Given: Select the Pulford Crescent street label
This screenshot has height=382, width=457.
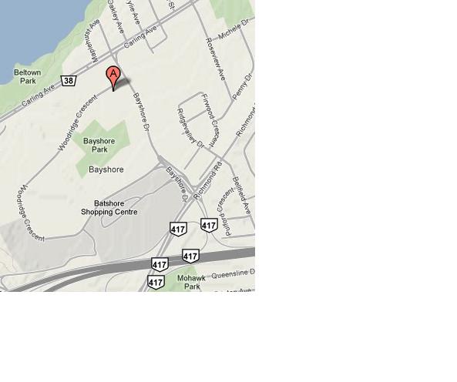Looking at the screenshot, I should click(x=225, y=211).
